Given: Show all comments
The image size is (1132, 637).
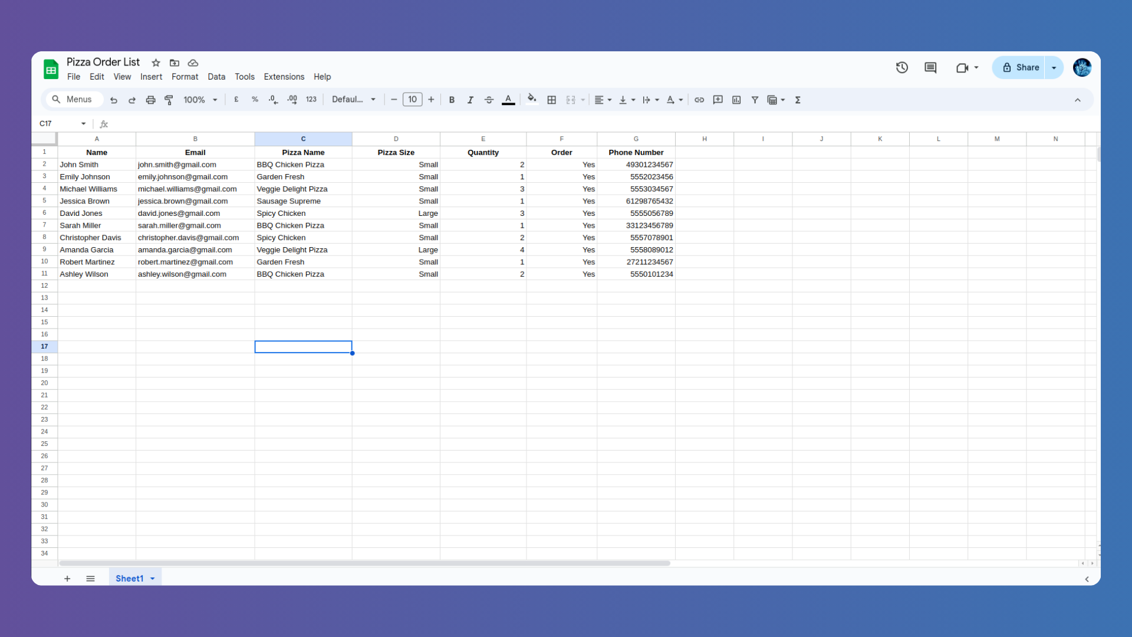Looking at the screenshot, I should click(x=930, y=67).
